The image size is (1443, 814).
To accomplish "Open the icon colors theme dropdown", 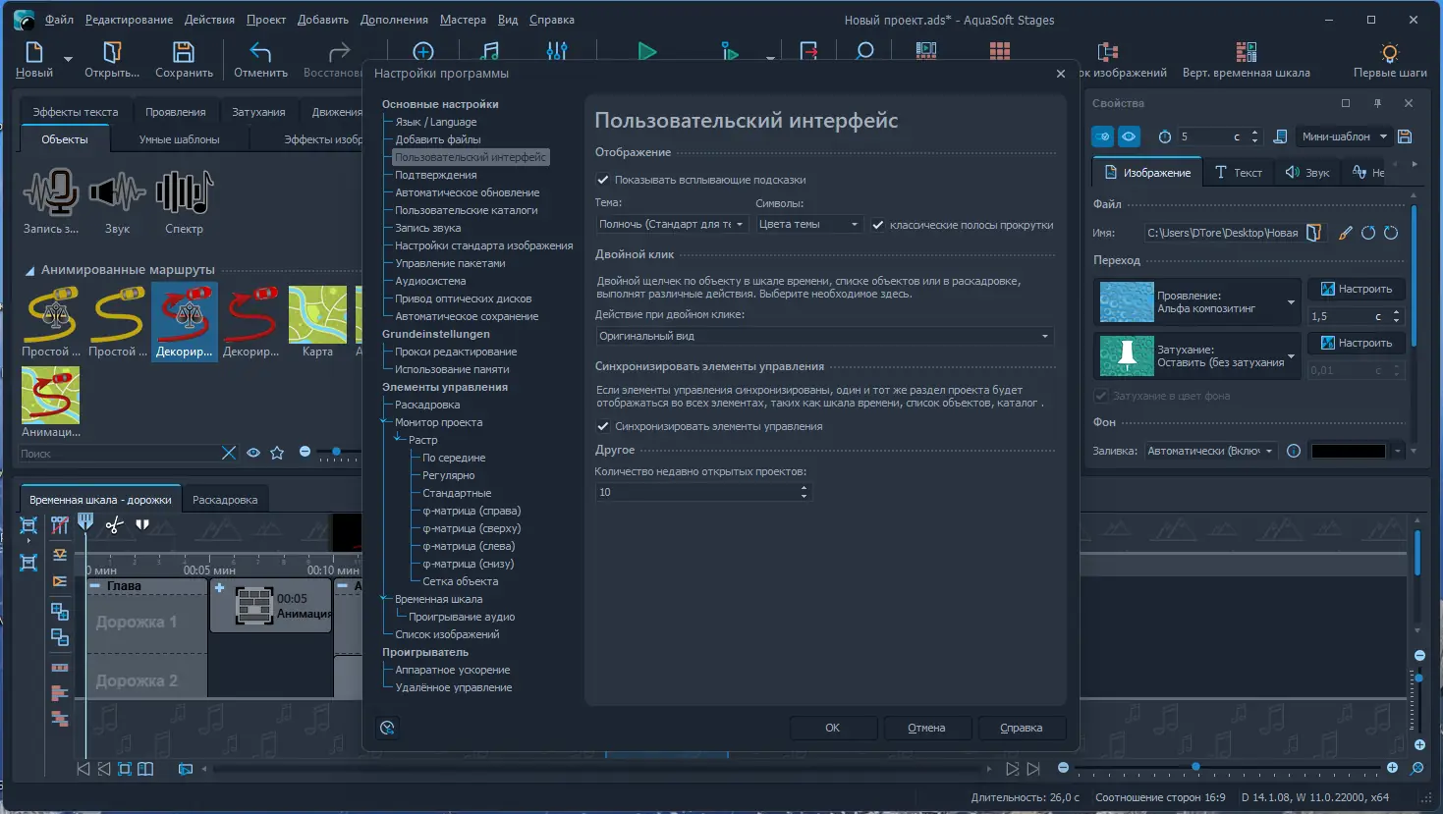I will coord(808,225).
